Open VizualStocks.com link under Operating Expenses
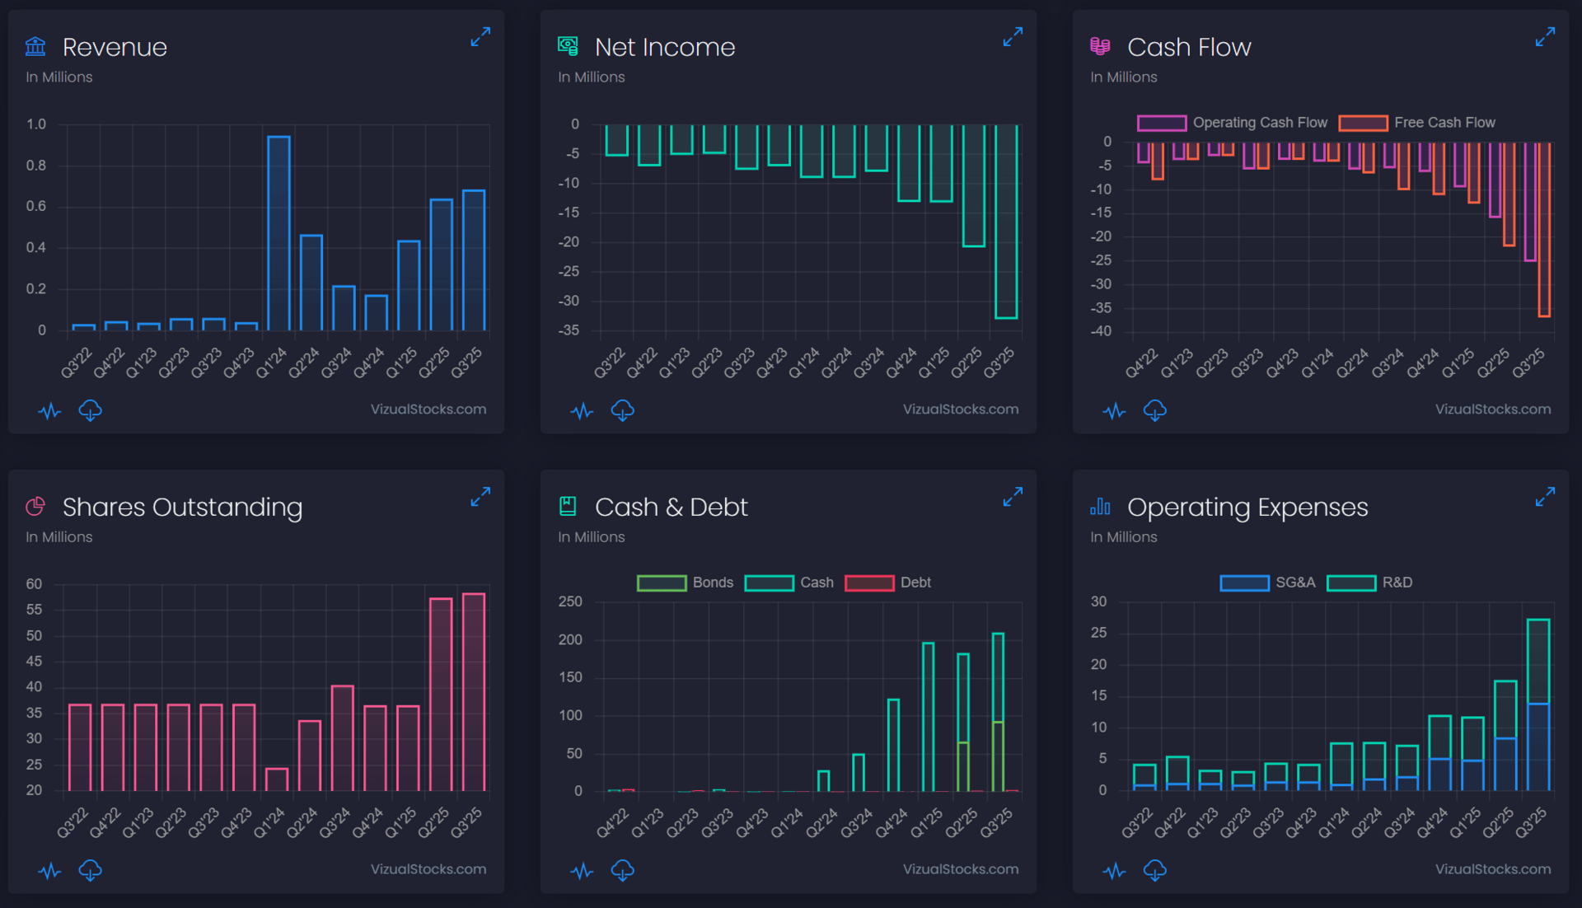Viewport: 1582px width, 908px height. [x=1492, y=869]
